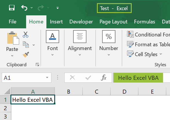Switch to the Home tab
This screenshot has width=170, height=120.
[x=36, y=22]
